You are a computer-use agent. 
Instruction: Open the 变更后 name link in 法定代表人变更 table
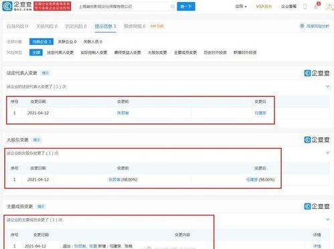260,113
